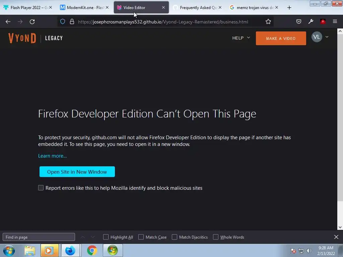The height and width of the screenshot is (257, 343).
Task: Open the tracking protection shield icon
Action: click(63, 22)
